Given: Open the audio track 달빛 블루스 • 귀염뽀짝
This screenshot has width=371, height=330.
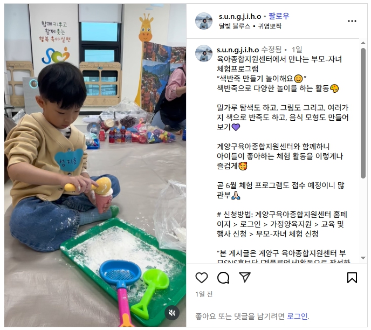Looking at the screenshot, I should click(250, 26).
